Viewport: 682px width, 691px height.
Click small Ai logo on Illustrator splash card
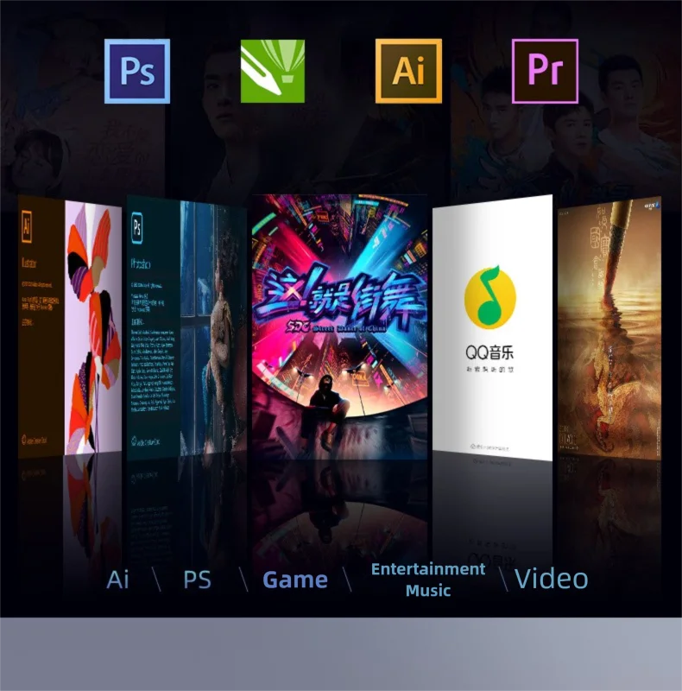(26, 224)
